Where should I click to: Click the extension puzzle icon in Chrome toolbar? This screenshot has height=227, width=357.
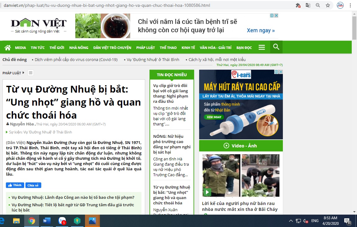click(298, 5)
